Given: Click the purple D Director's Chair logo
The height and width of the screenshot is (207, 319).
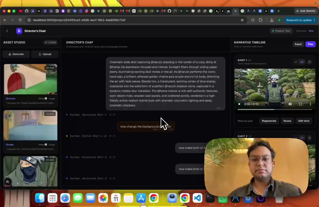Looking at the screenshot, I should pos(19,31).
